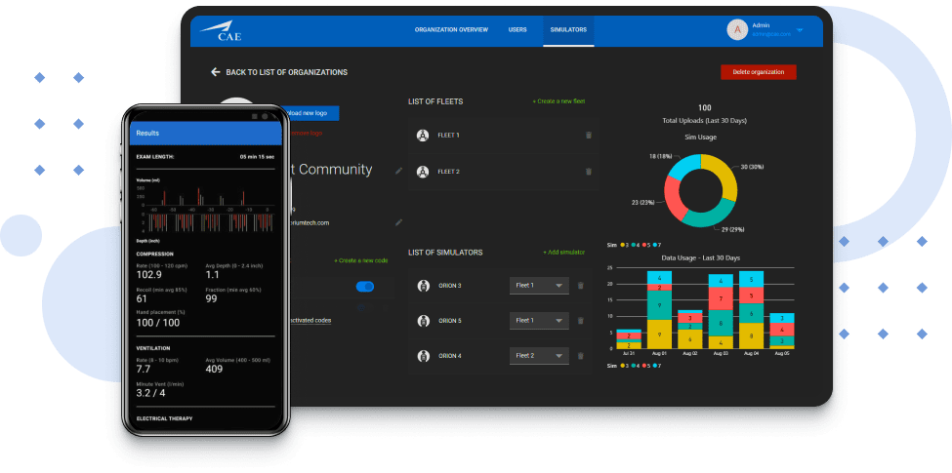Click the yellow Sim 3 swatch in the legend under the donut

tap(622, 245)
